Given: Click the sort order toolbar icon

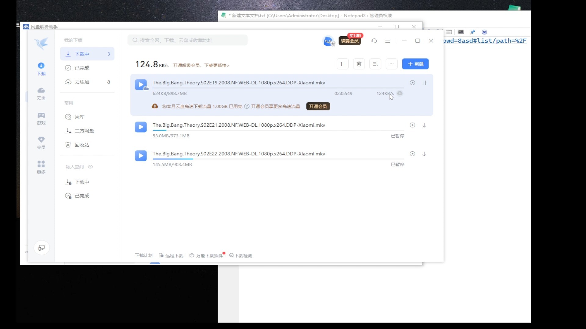Looking at the screenshot, I should pyautogui.click(x=375, y=64).
